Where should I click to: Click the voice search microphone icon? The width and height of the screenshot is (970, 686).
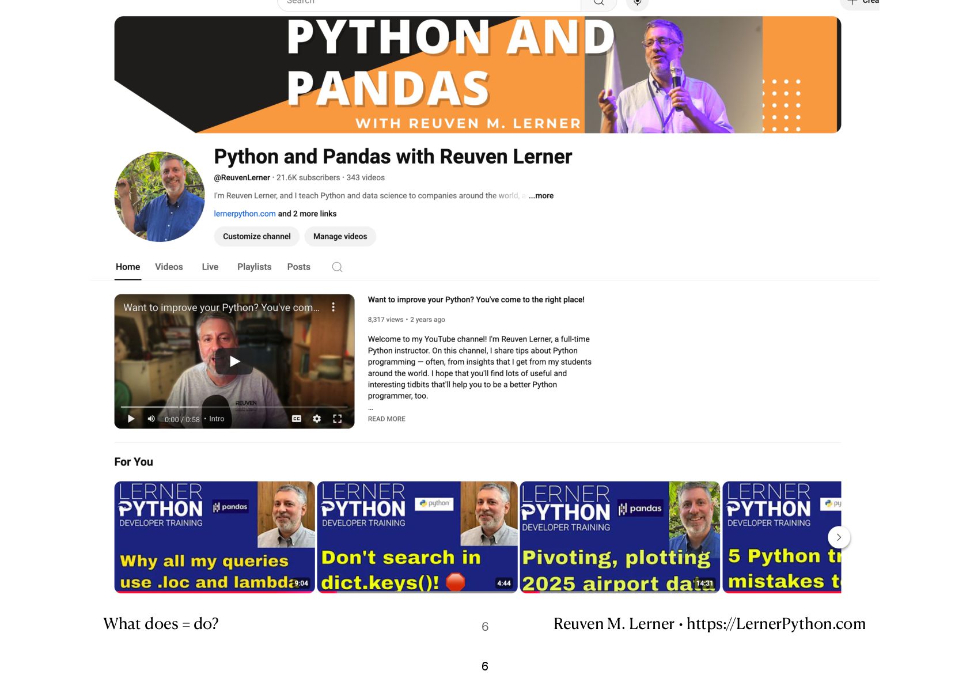click(638, 3)
